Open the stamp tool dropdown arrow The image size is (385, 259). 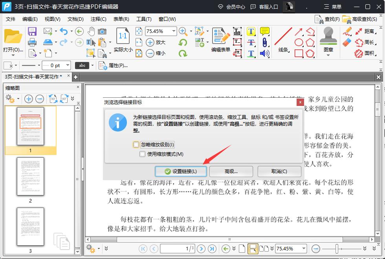click(x=328, y=55)
